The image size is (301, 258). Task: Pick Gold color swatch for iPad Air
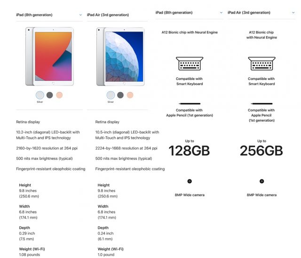(x=130, y=95)
